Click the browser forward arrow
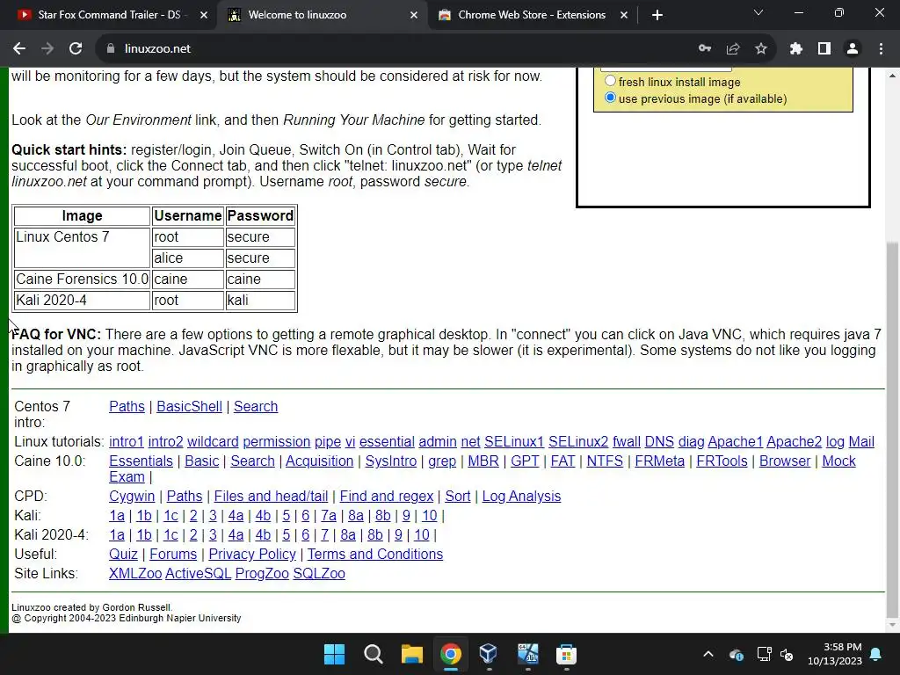The image size is (900, 675). tap(47, 49)
